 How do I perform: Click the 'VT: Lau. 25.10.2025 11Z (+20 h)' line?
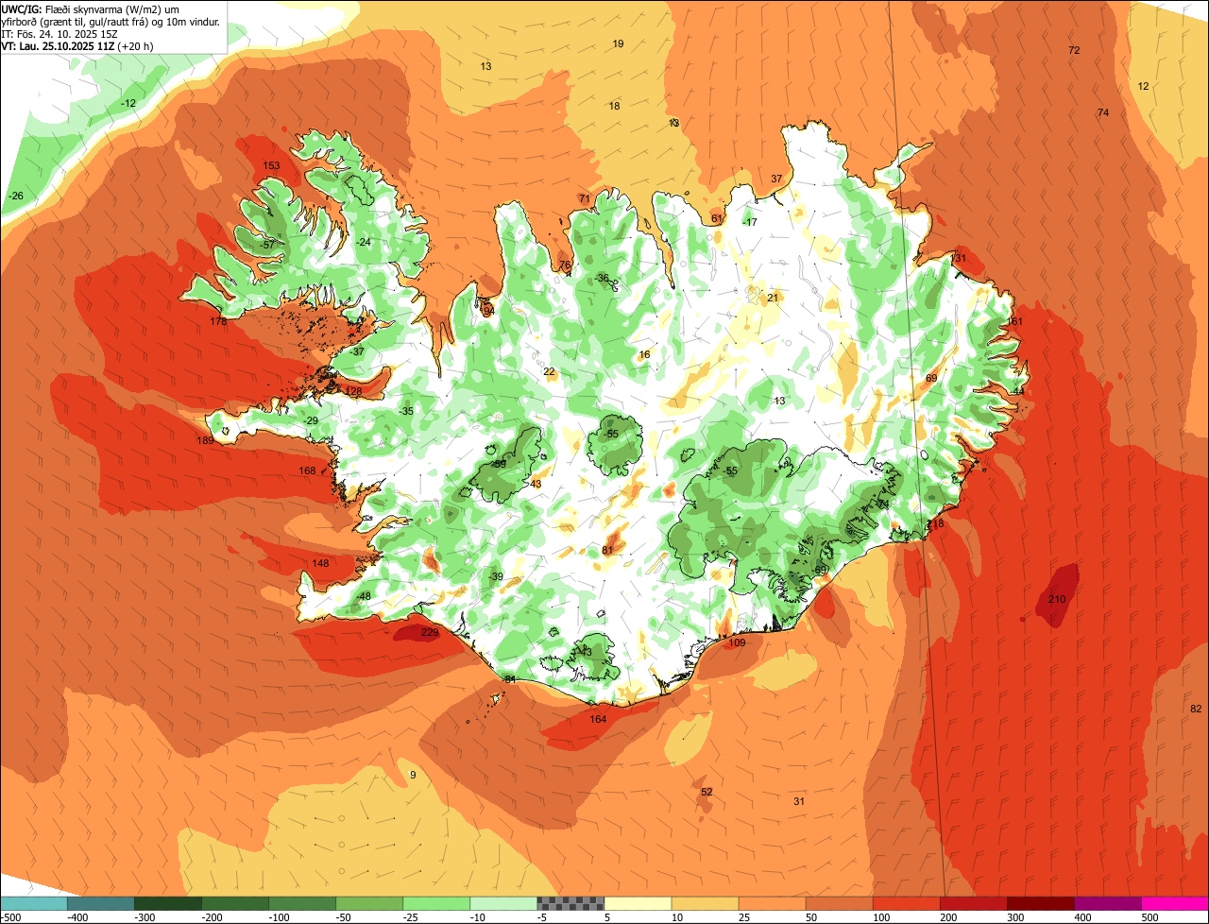point(77,45)
